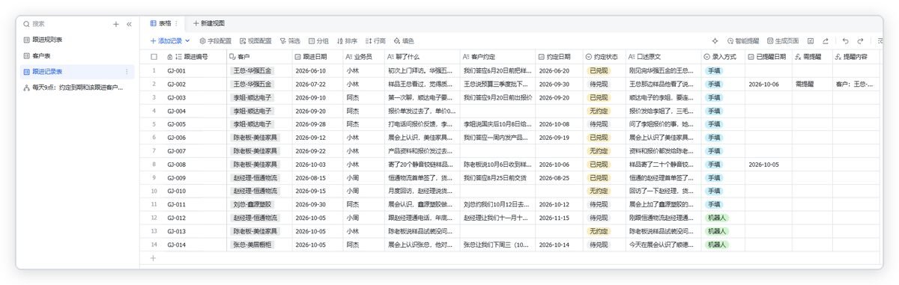Click the 机器人 tag in row GJ-012
Screen dimensions: 899x285
tap(716, 218)
